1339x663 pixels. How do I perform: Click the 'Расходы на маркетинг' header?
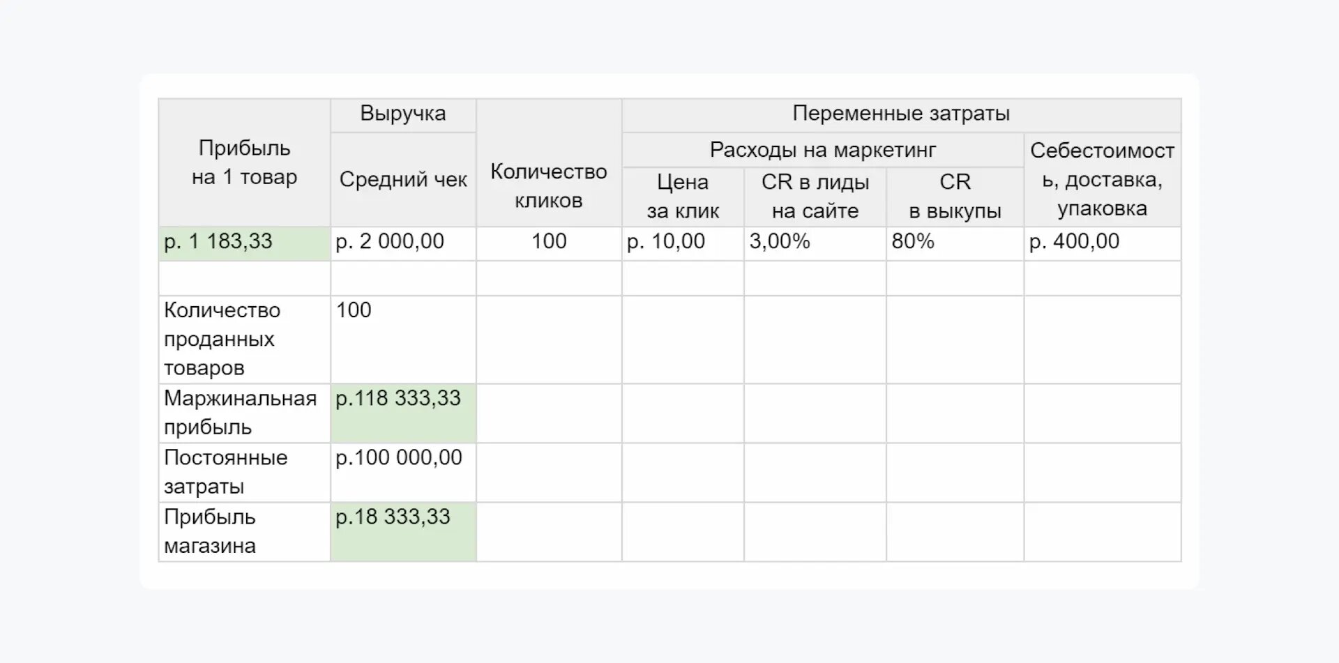(823, 150)
